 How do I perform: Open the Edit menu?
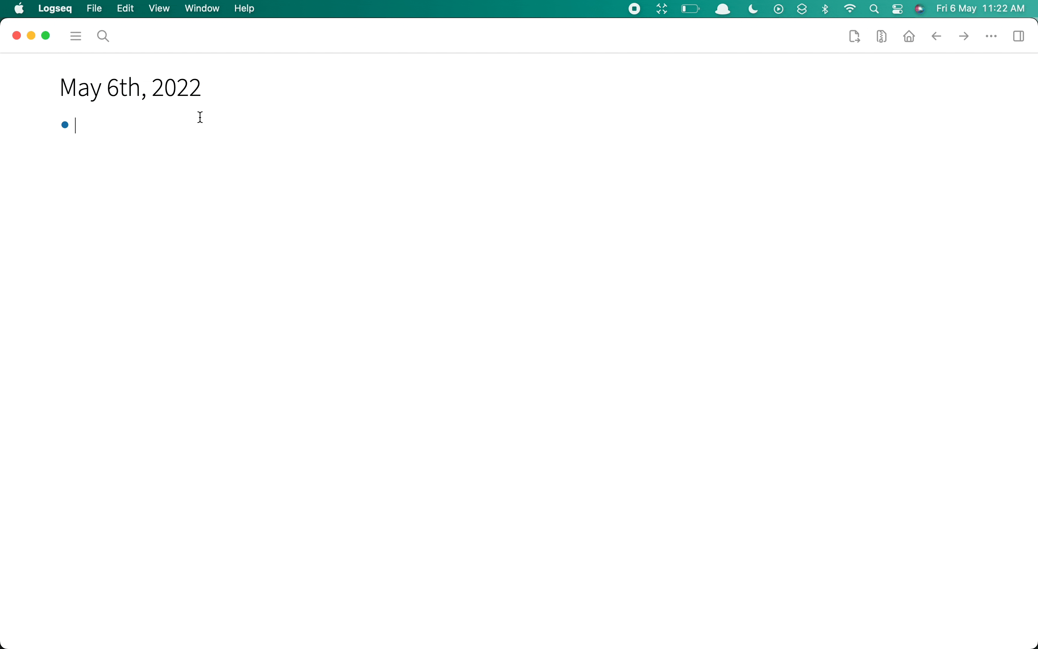(x=125, y=9)
